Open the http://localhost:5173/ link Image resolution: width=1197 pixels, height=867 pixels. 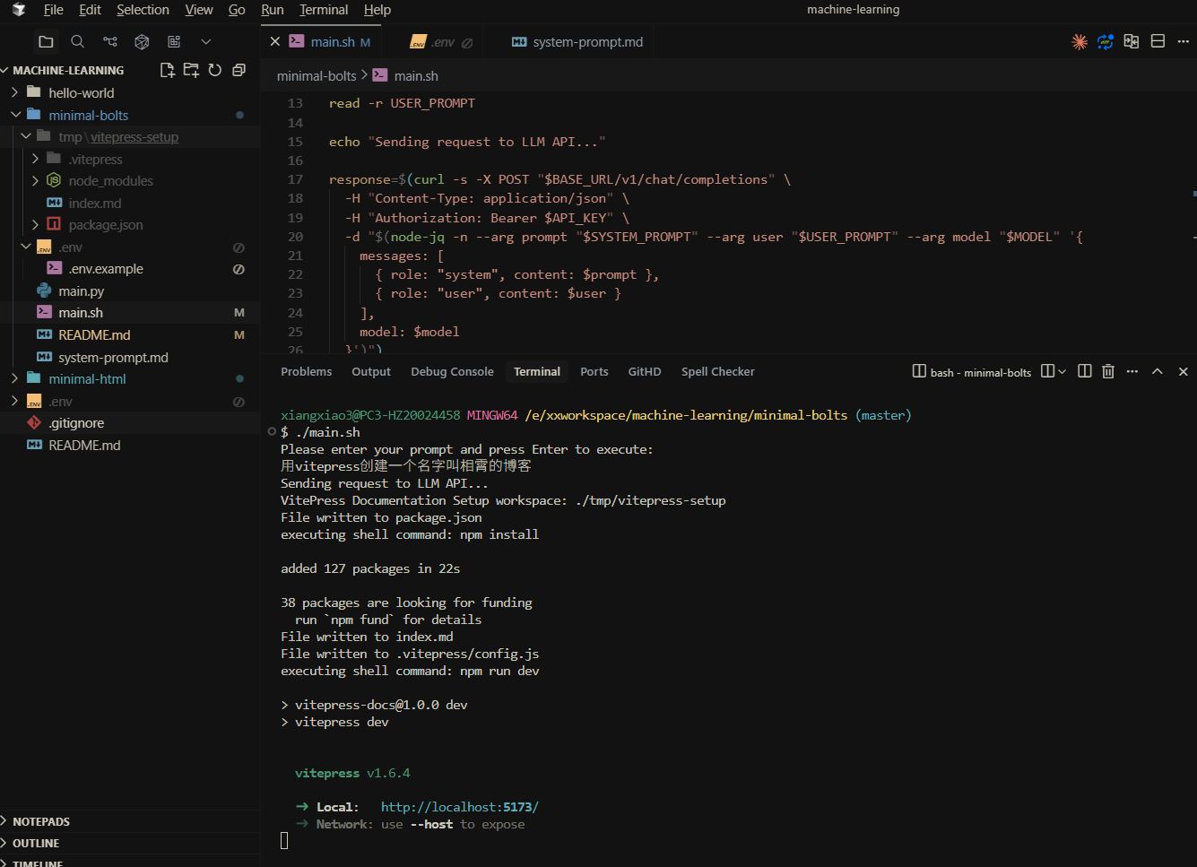coord(460,807)
